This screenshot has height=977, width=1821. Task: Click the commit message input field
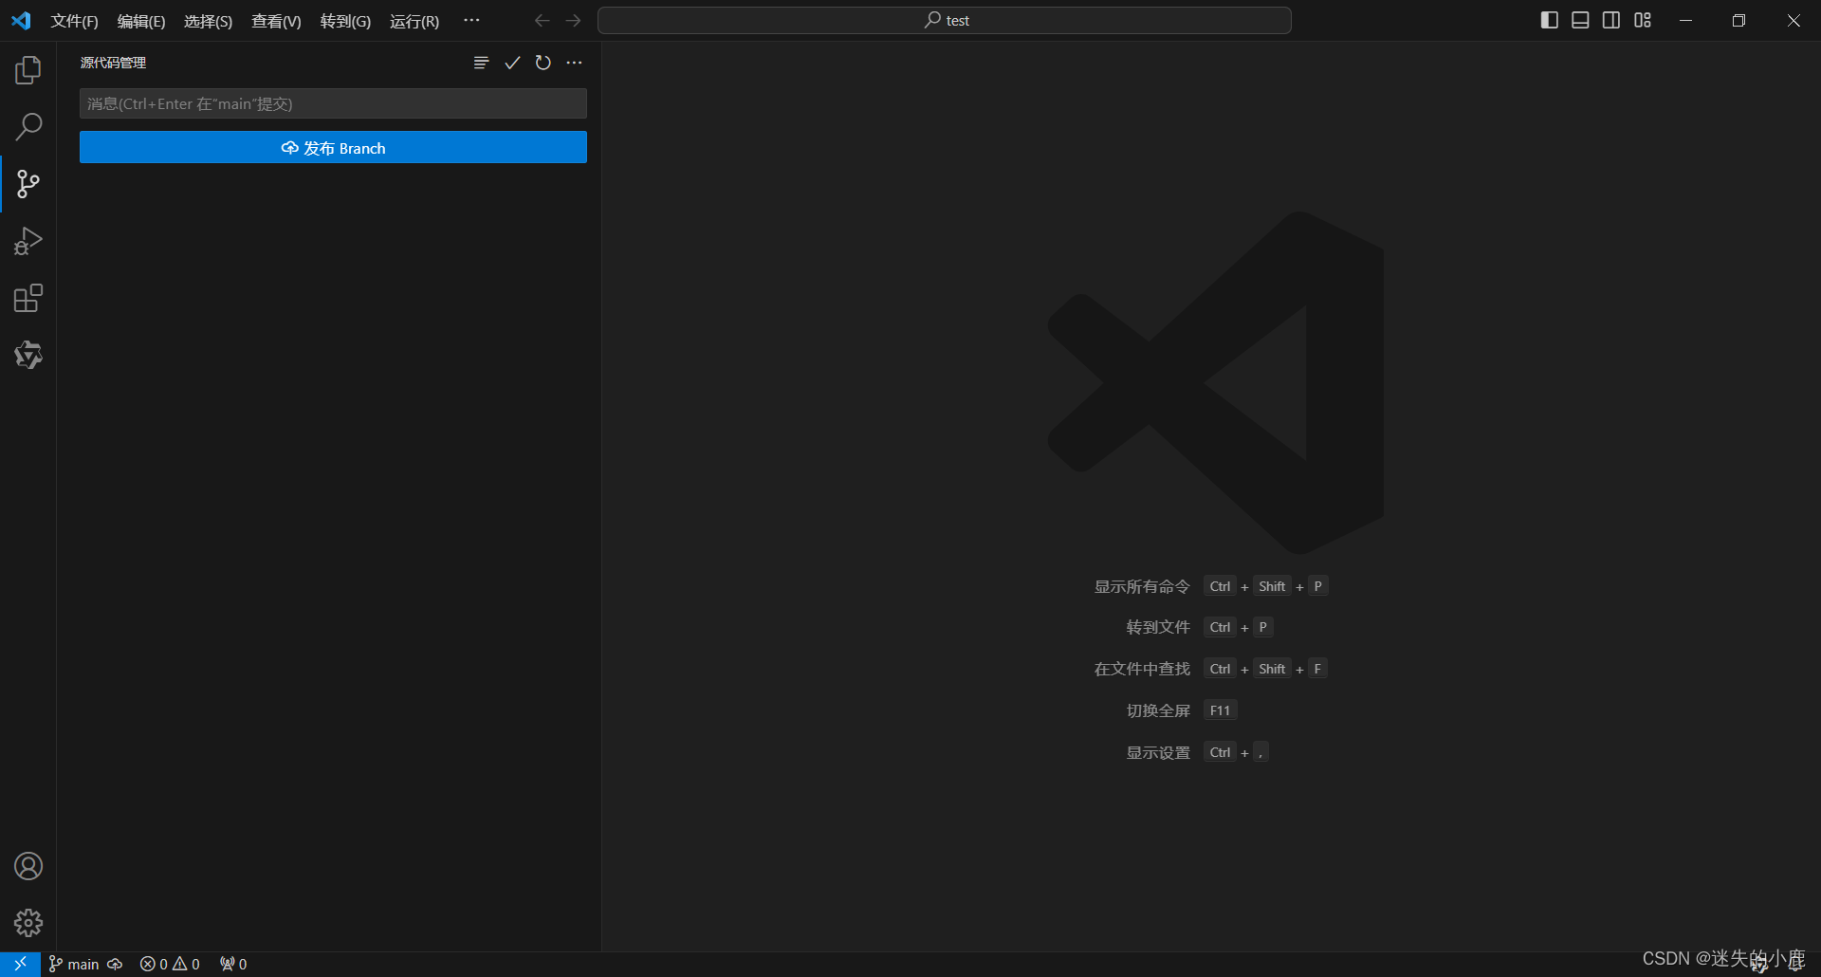tap(333, 103)
